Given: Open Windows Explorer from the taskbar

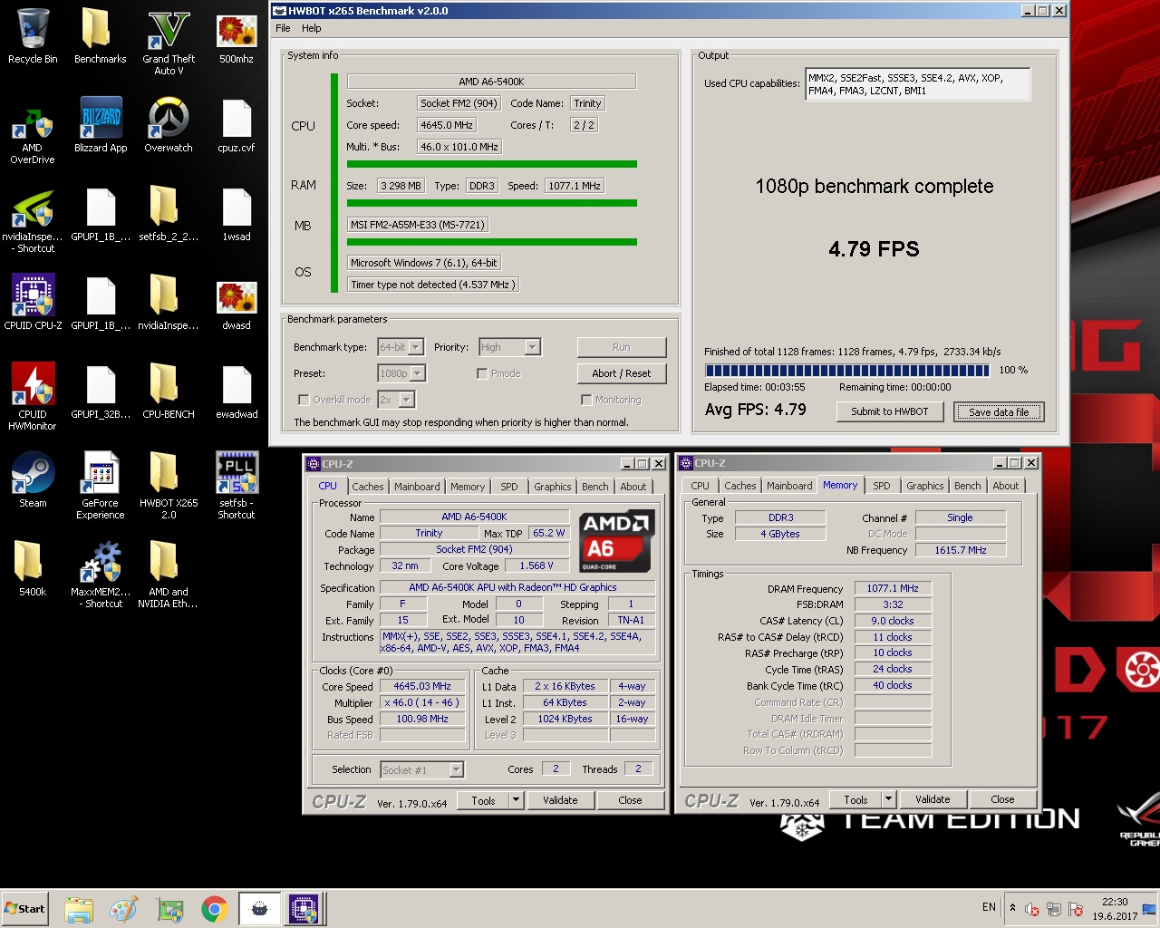Looking at the screenshot, I should pyautogui.click(x=79, y=909).
